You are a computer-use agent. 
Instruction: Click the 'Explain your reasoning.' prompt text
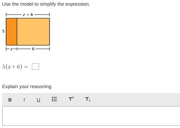tap(27, 87)
